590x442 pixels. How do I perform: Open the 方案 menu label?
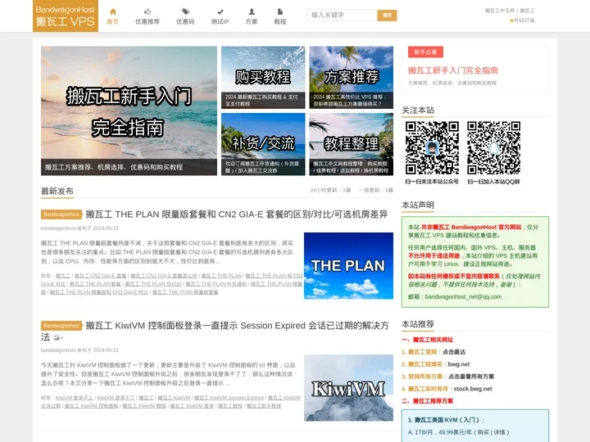click(x=252, y=22)
